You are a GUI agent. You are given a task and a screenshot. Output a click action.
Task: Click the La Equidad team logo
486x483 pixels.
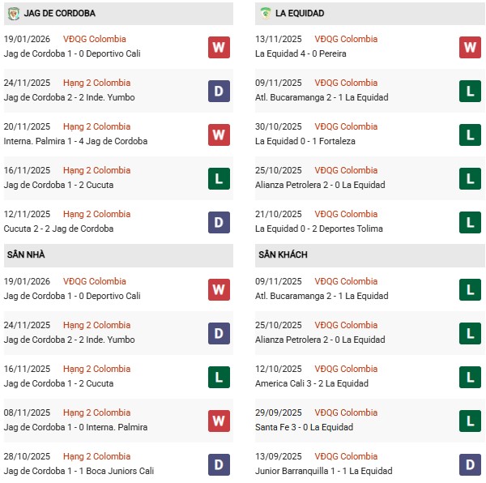(x=266, y=14)
